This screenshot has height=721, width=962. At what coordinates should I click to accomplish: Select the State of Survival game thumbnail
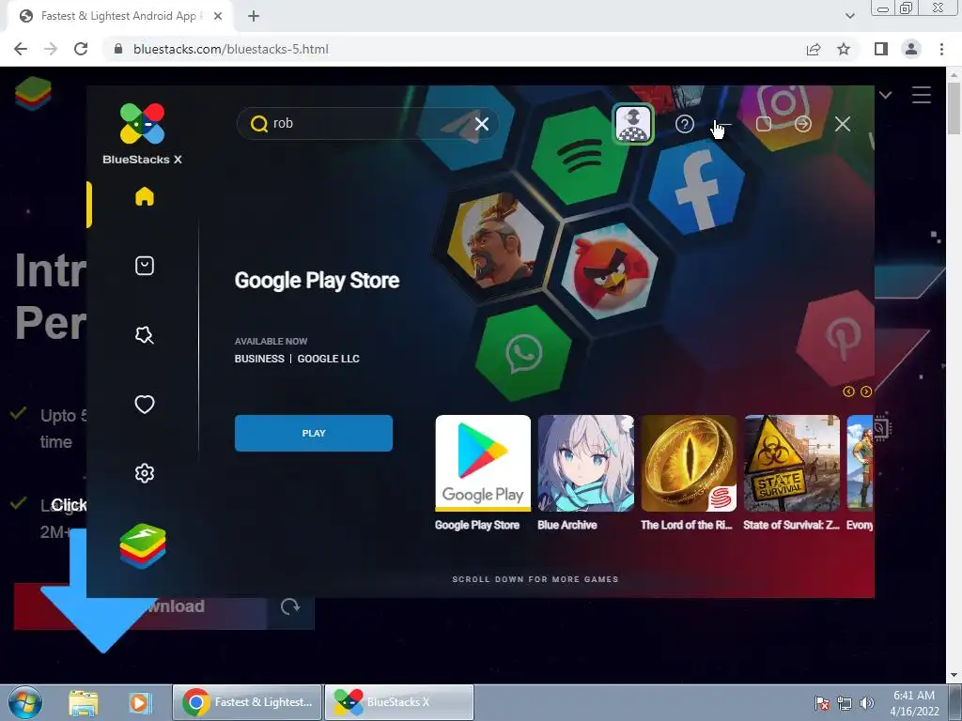pyautogui.click(x=792, y=463)
